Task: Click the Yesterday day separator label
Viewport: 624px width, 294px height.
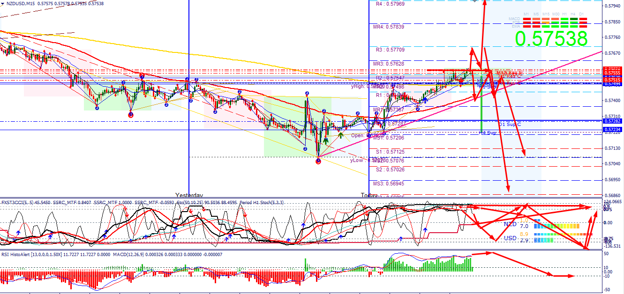Action: click(x=189, y=195)
